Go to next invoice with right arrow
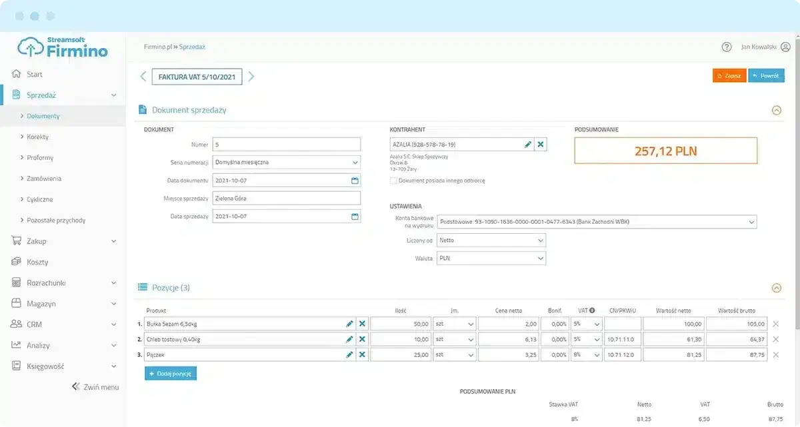This screenshot has width=800, height=427. pos(251,77)
